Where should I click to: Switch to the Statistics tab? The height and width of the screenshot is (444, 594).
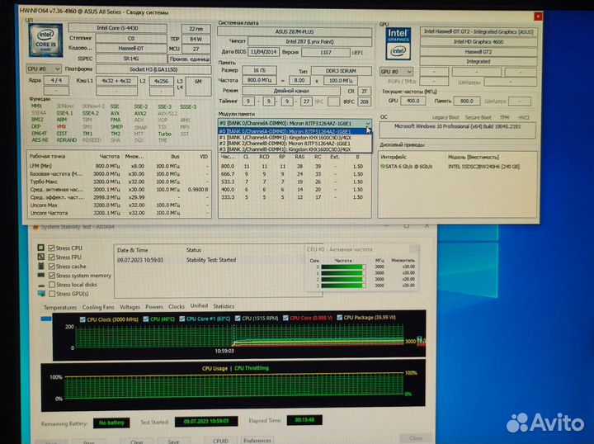point(224,306)
